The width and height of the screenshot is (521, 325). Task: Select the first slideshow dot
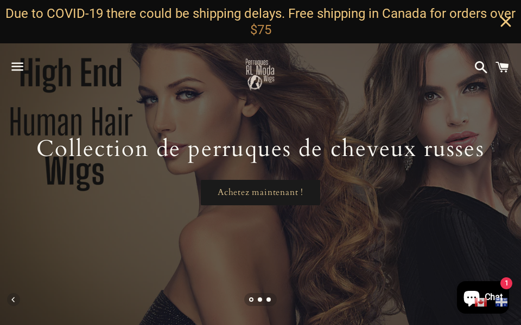(x=251, y=300)
